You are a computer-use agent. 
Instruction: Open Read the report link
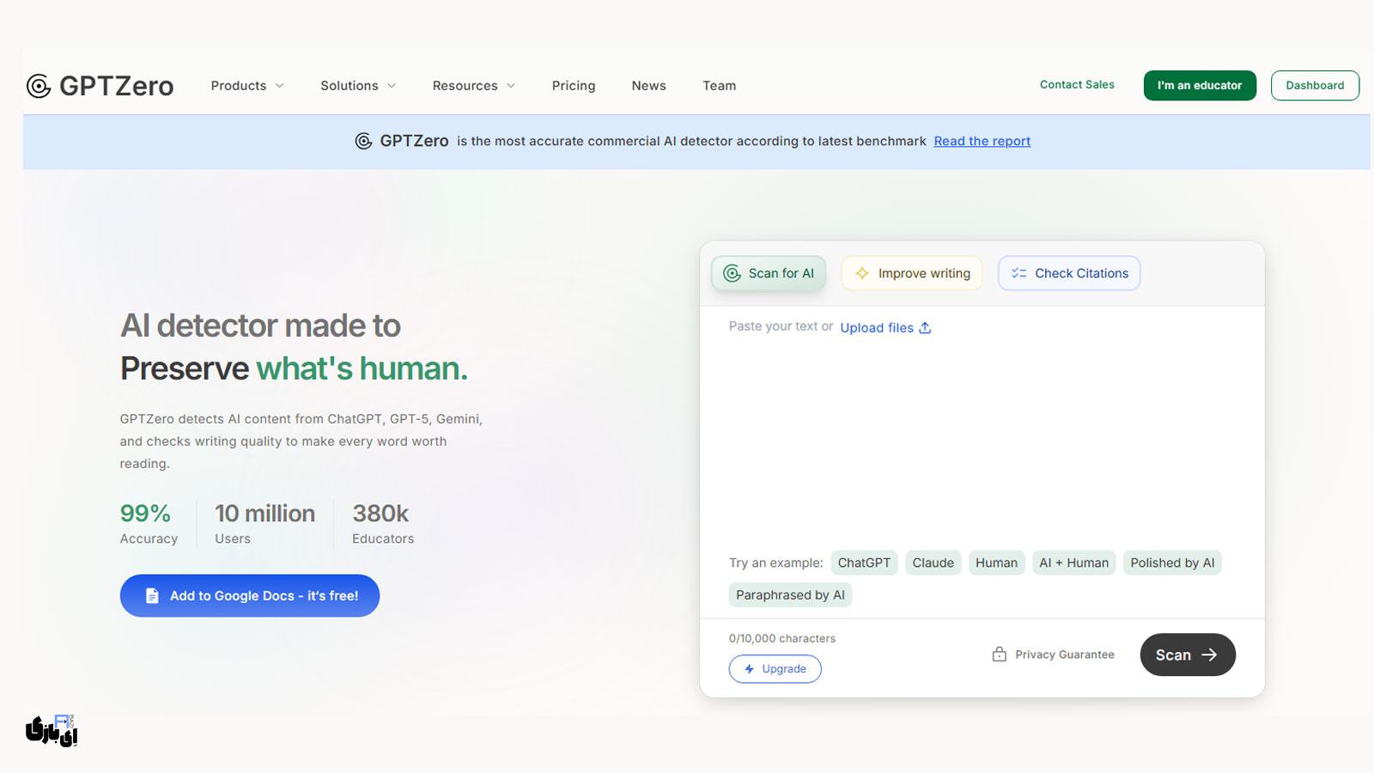coord(982,141)
